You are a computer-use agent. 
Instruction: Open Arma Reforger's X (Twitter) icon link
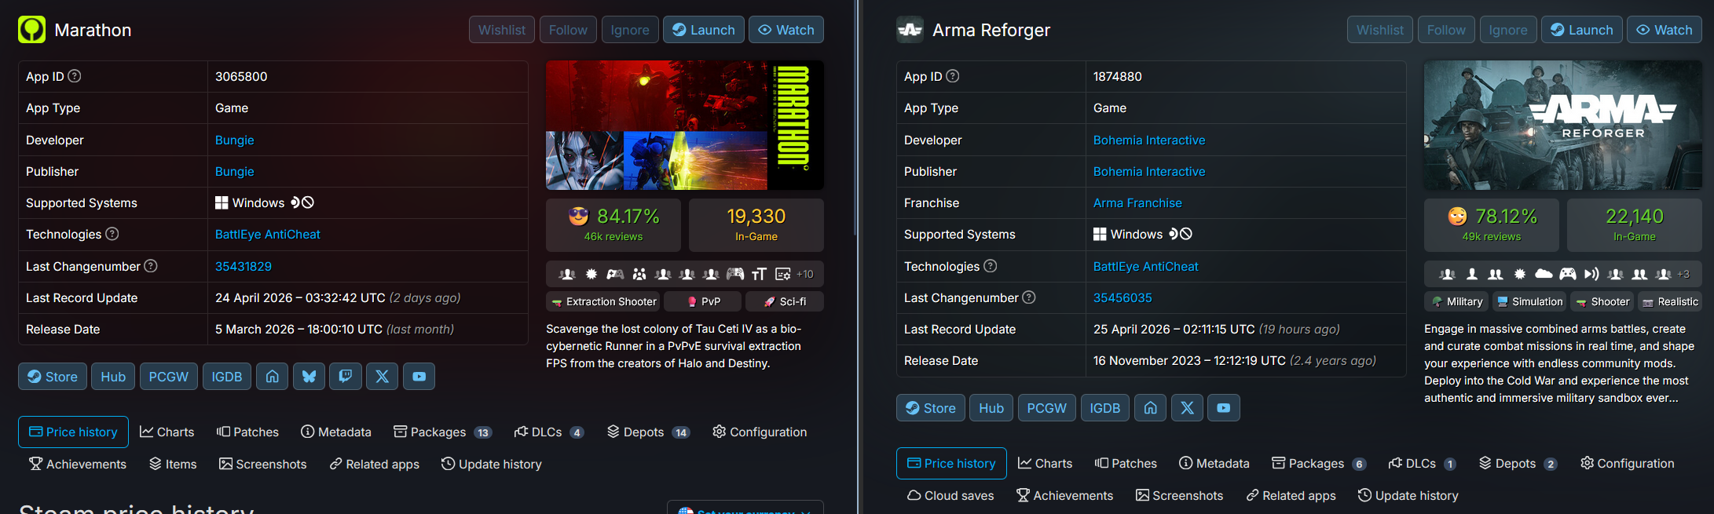1187,408
